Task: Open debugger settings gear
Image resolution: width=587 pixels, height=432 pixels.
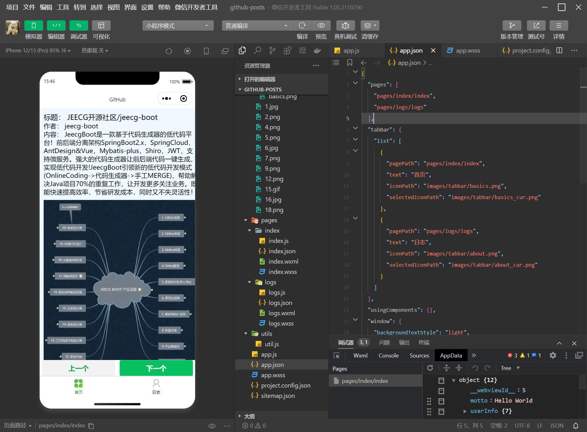Action: [x=553, y=355]
